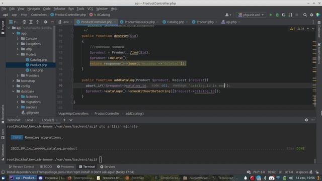Image resolution: width=322 pixels, height=181 pixels.
Task: Jump to previous highlighted error arrow
Action: click(x=308, y=29)
